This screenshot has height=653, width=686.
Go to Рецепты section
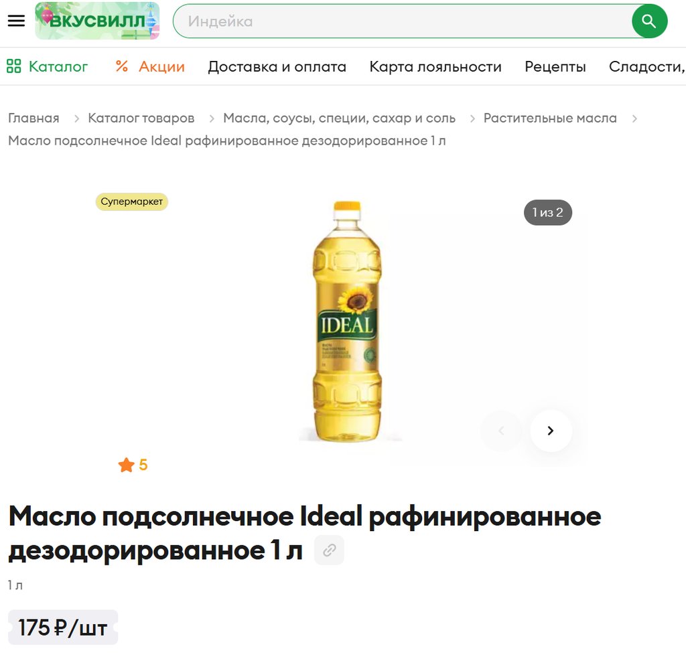[555, 66]
